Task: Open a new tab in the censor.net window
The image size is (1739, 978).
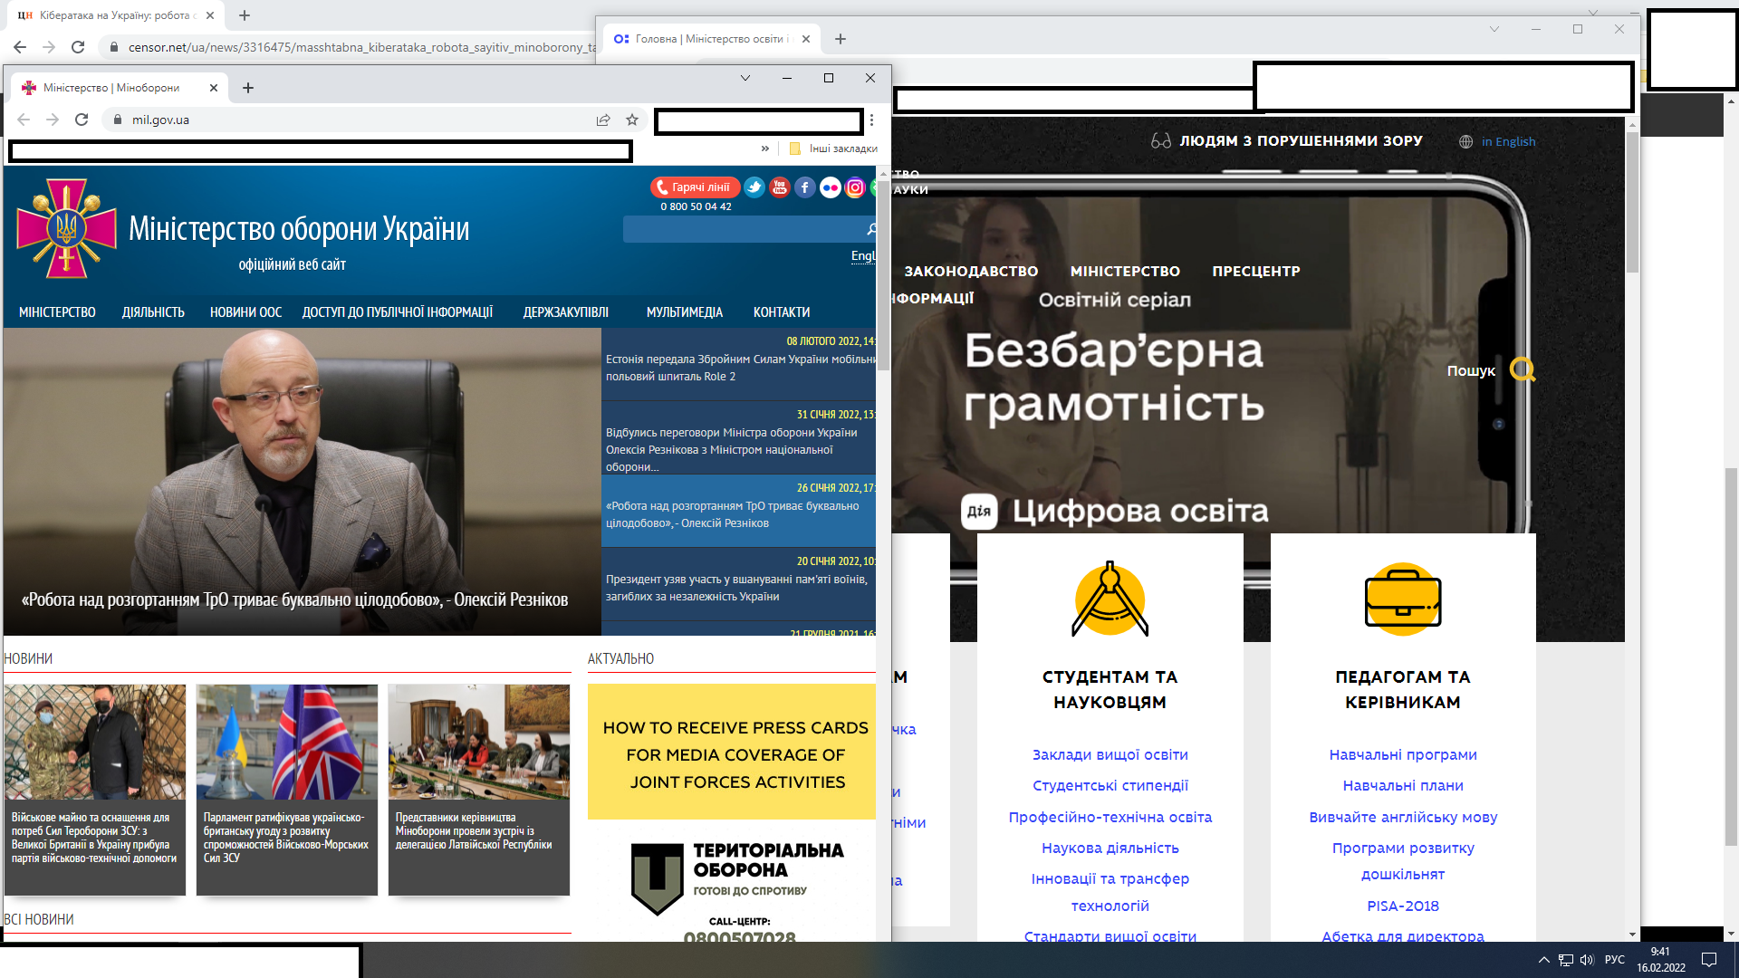Action: tap(245, 15)
